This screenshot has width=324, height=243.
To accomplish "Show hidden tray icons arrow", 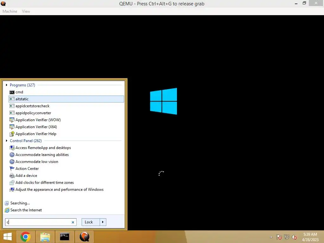I will [271, 237].
